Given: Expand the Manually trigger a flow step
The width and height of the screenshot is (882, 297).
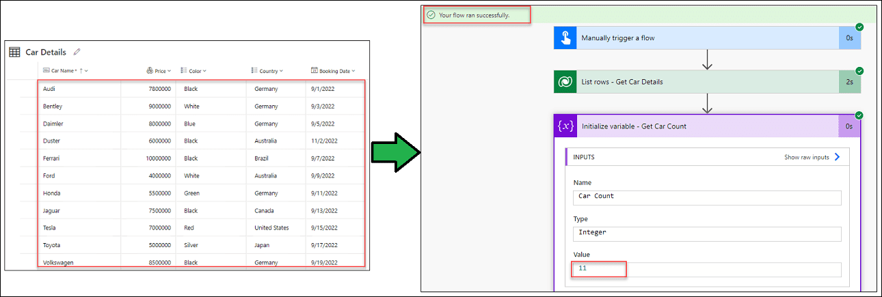Looking at the screenshot, I should click(708, 38).
